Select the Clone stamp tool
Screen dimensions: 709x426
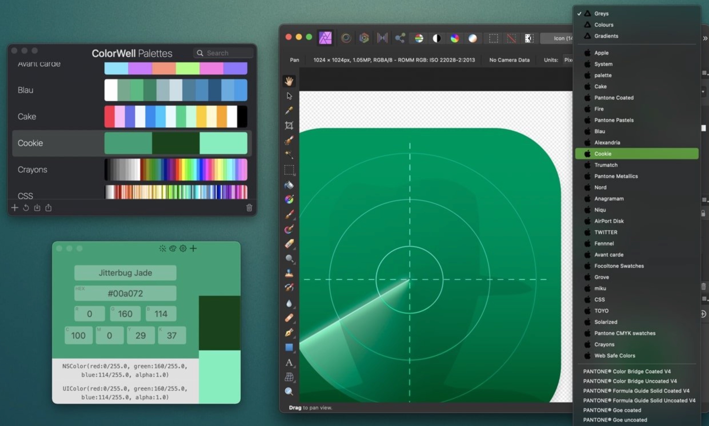[x=289, y=273]
